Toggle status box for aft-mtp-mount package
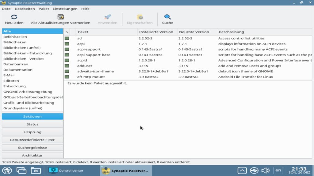Screen dimensions: 314x176 tap(67, 77)
